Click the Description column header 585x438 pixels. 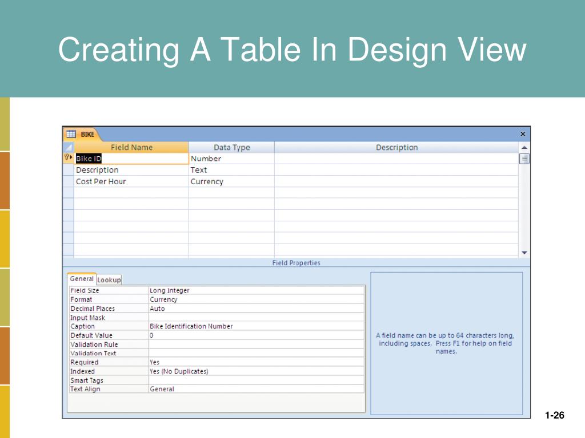tap(396, 147)
